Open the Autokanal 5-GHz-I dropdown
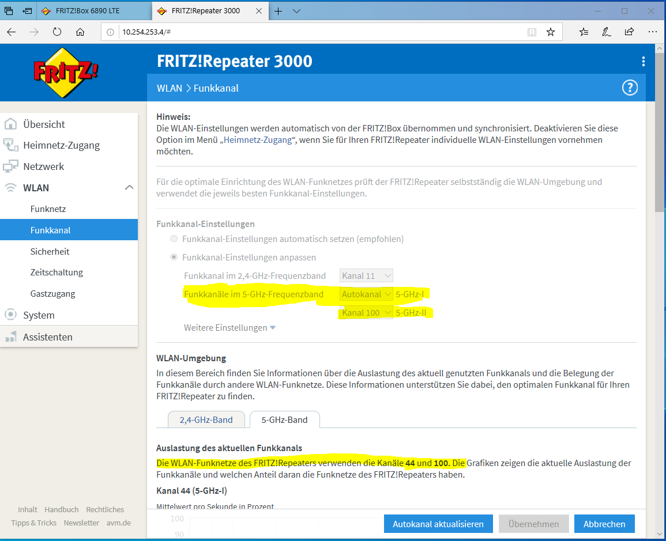The image size is (666, 541). [366, 294]
